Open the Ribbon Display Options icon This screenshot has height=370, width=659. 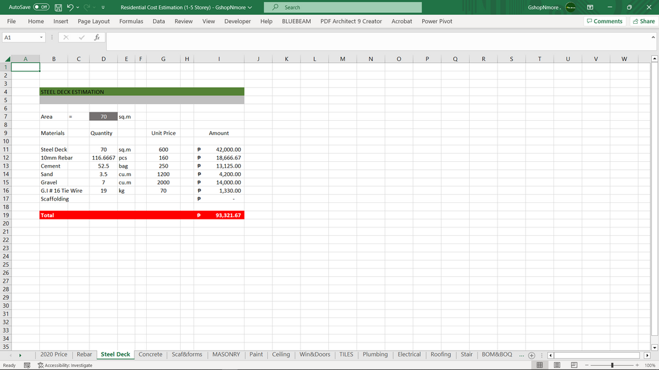click(x=590, y=7)
